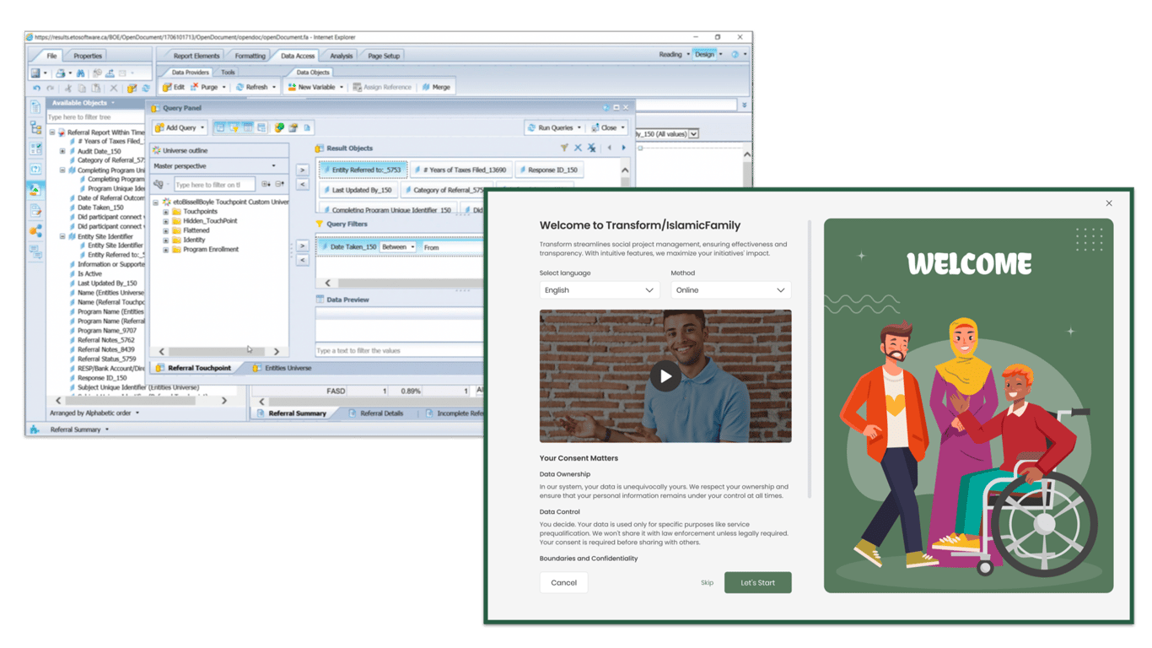The image size is (1152, 648).
Task: Add object to Result Objects with > button
Action: pos(302,170)
